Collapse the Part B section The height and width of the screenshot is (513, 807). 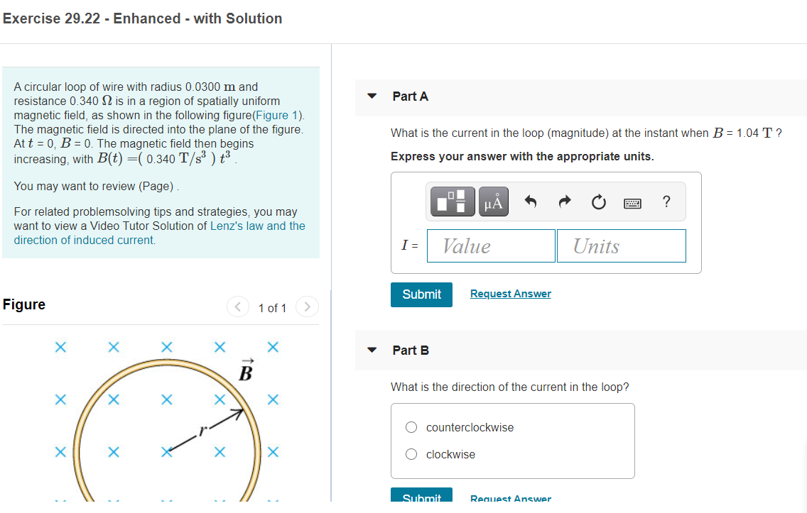[372, 350]
